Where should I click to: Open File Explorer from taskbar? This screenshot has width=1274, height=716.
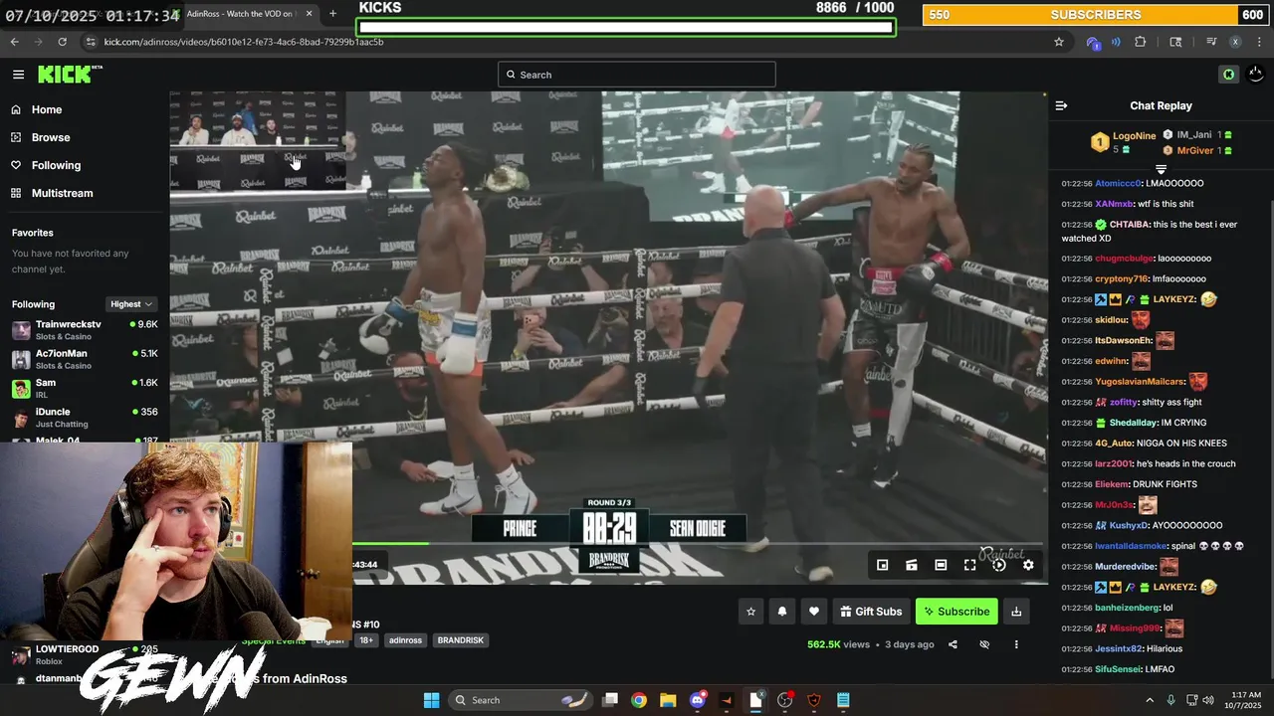coord(668,700)
